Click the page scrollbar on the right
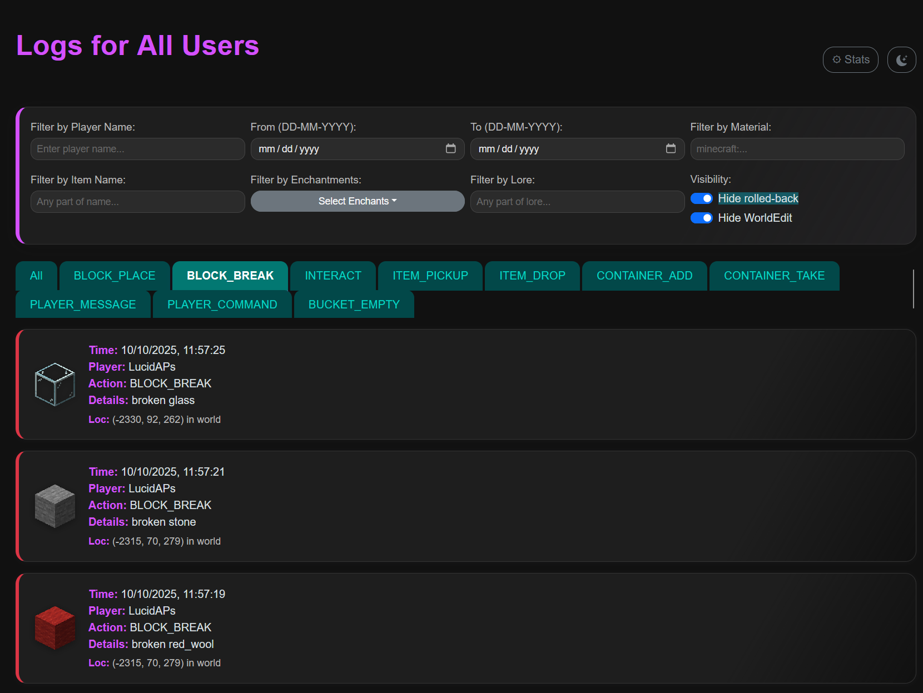 click(x=913, y=289)
